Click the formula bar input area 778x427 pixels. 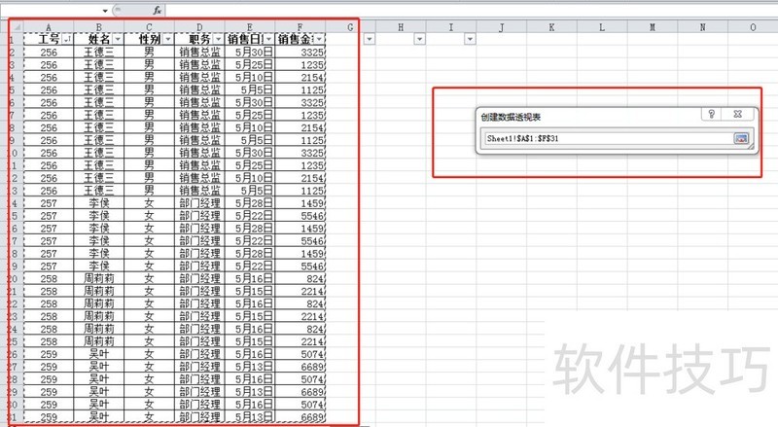[472, 11]
